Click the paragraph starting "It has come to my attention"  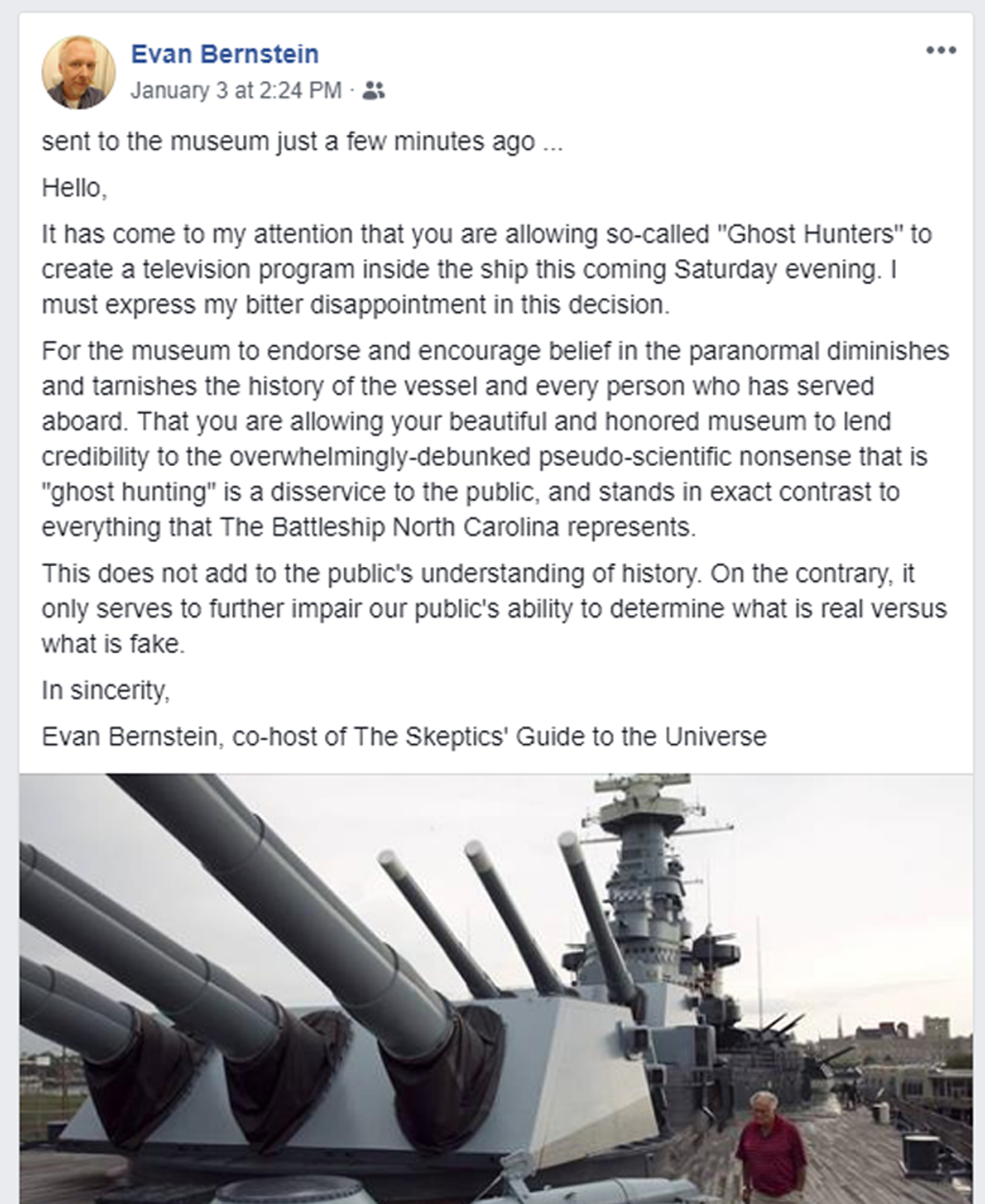[486, 269]
